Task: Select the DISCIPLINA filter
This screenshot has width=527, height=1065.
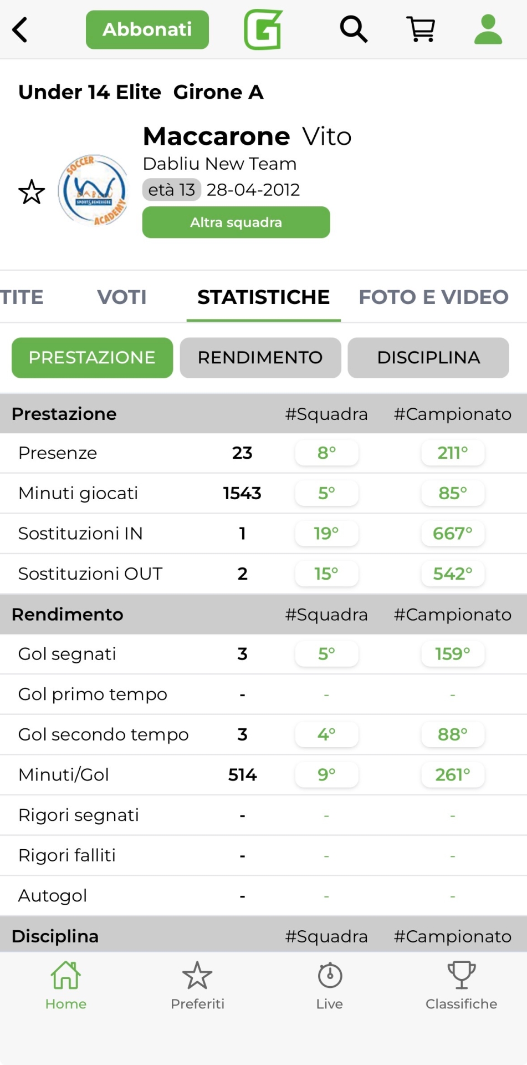Action: coord(428,358)
